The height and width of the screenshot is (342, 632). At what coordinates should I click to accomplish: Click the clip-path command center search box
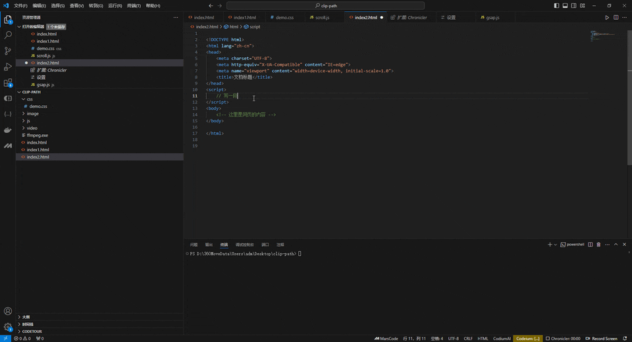(x=326, y=6)
